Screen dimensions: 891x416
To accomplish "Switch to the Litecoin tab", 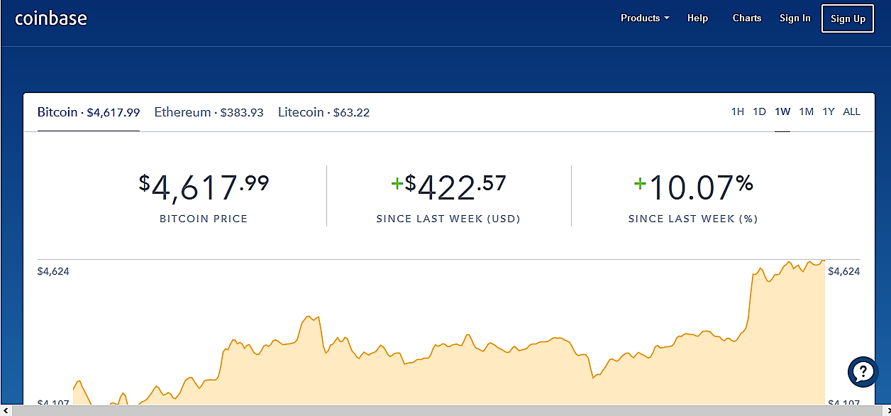I will [x=323, y=112].
